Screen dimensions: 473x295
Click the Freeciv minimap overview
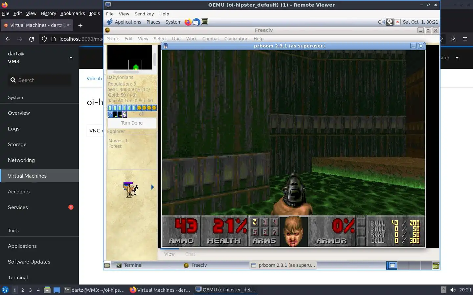point(130,57)
